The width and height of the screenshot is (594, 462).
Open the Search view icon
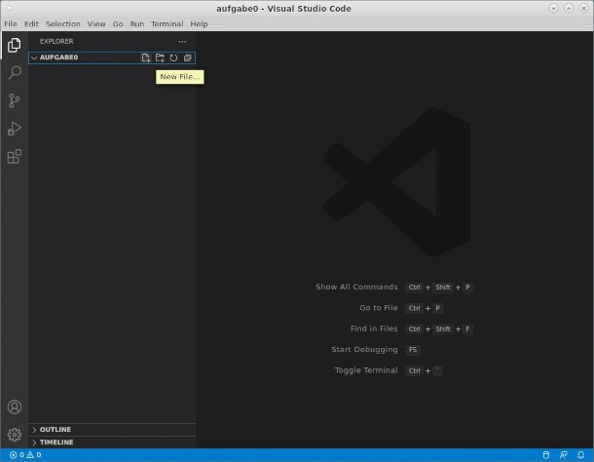[15, 72]
